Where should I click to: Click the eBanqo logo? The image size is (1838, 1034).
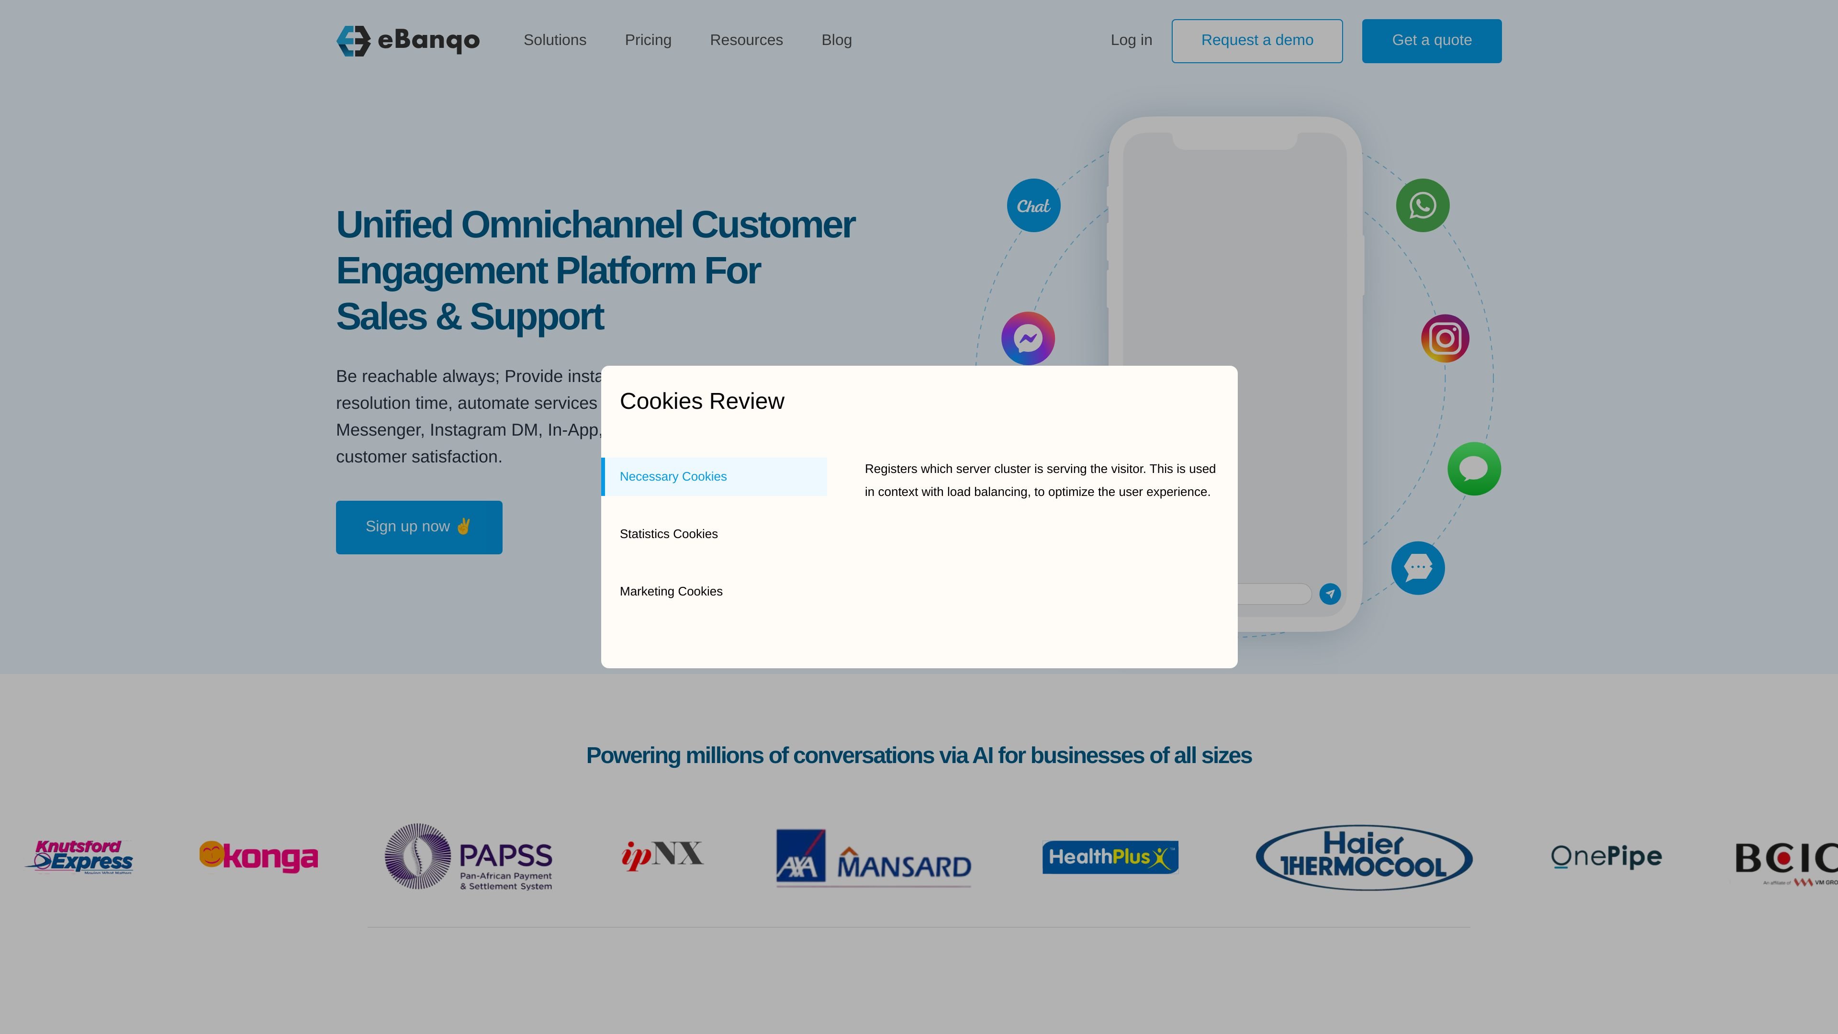[407, 41]
